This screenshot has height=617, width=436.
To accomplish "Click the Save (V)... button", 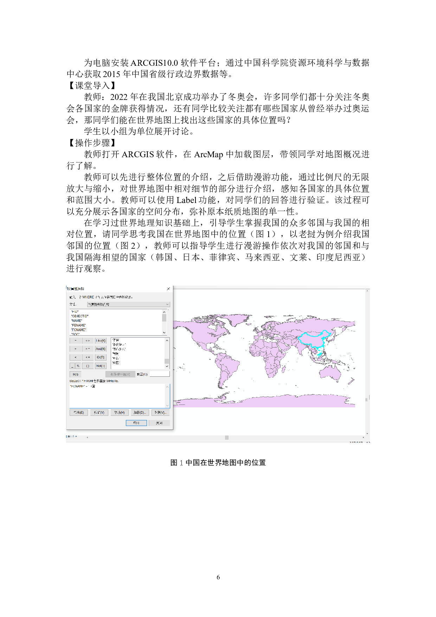I will pos(161,413).
